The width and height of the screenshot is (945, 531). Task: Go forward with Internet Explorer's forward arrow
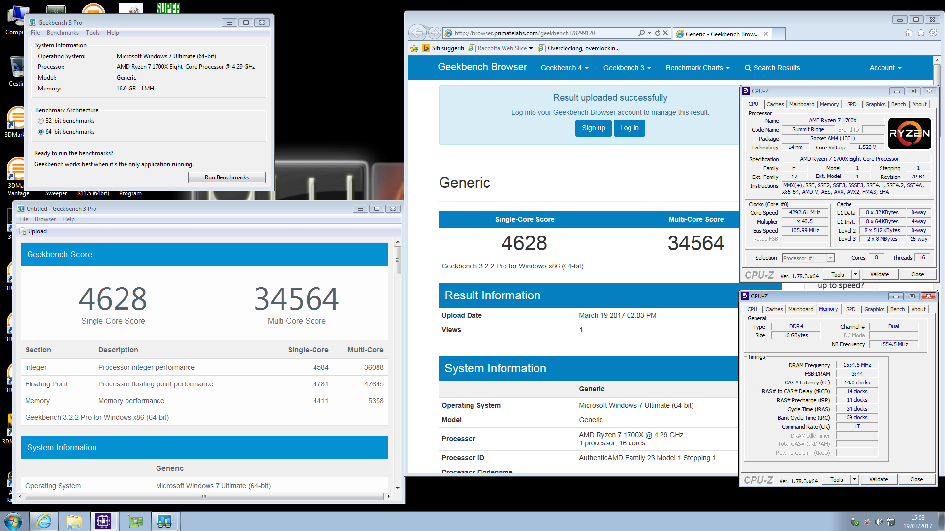435,33
